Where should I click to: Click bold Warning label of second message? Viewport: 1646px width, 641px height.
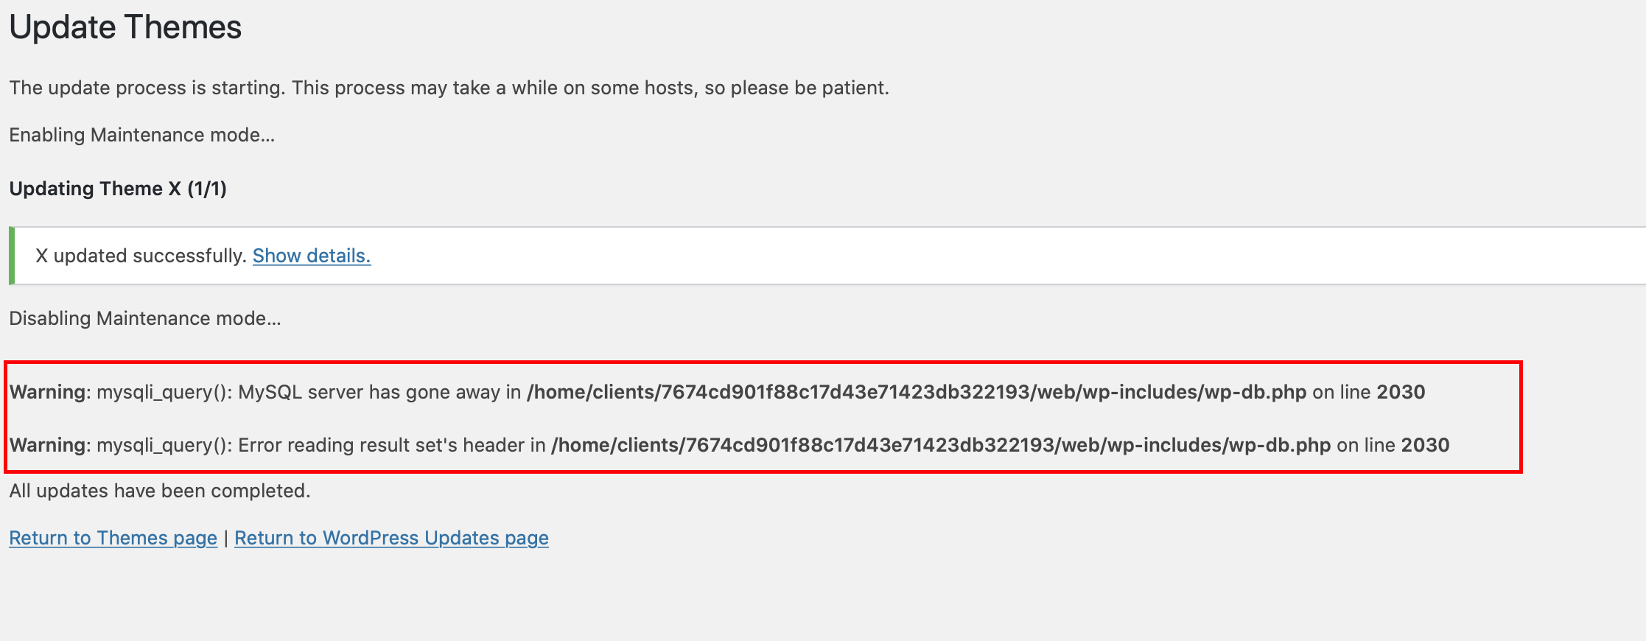point(48,445)
